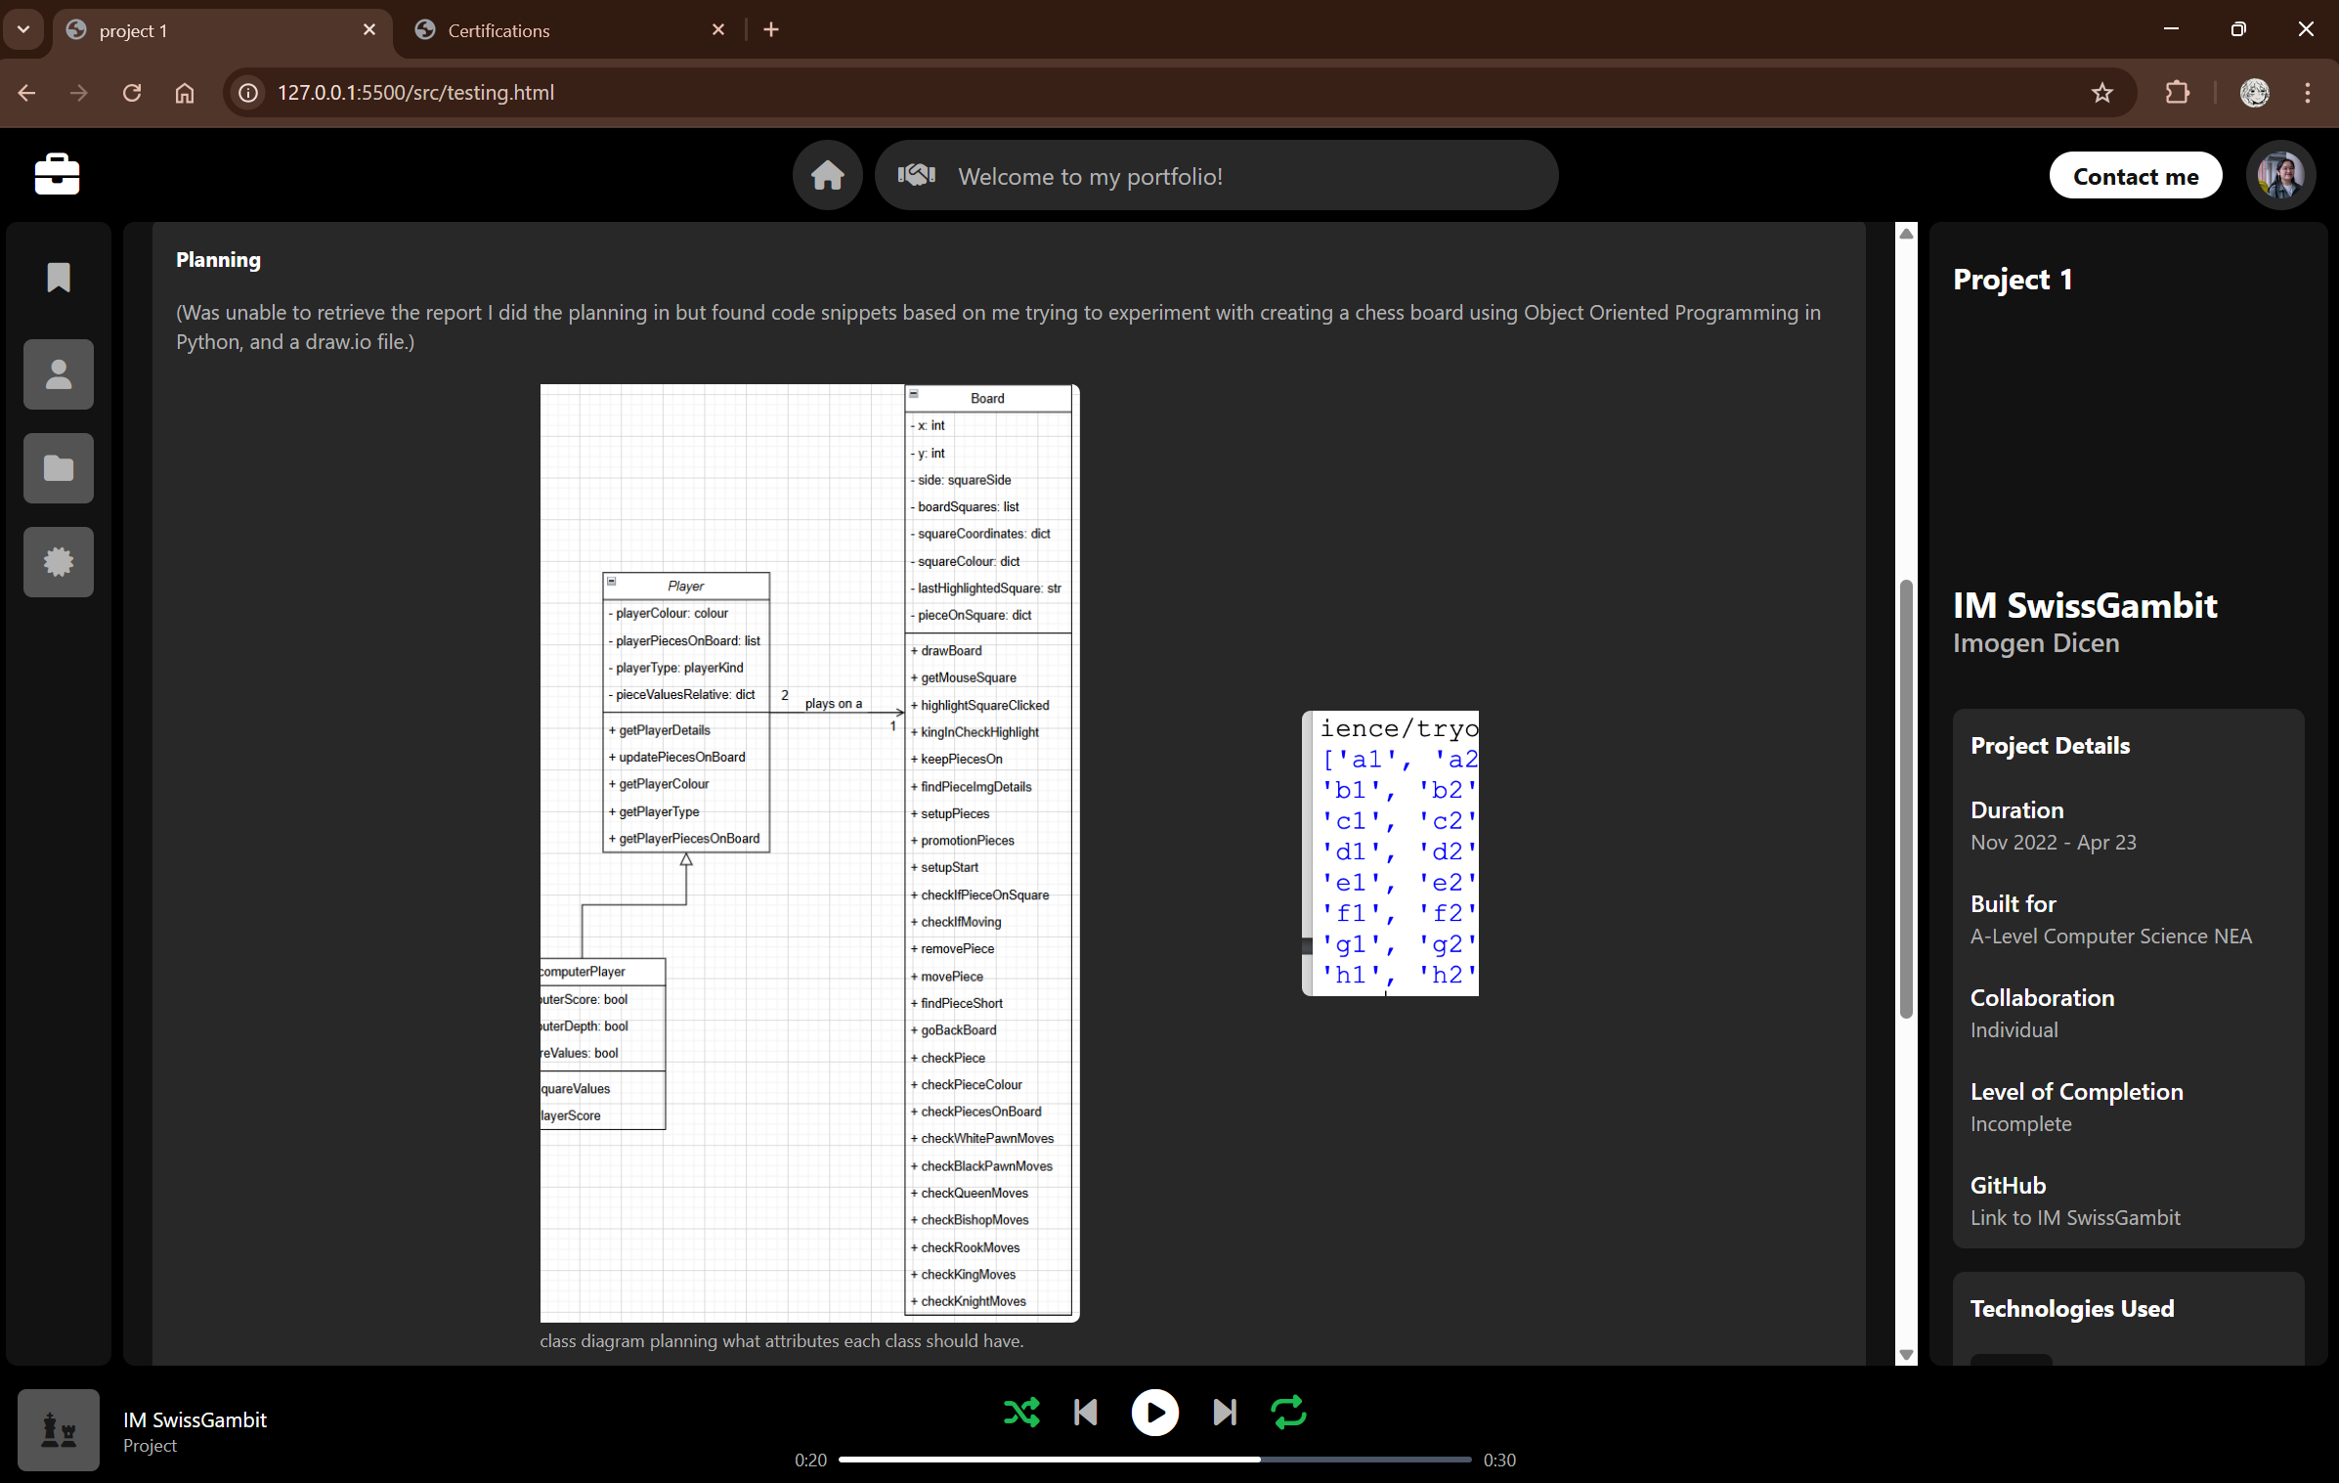Viewport: 2339px width, 1483px height.
Task: Go to previous project track
Action: [x=1085, y=1412]
